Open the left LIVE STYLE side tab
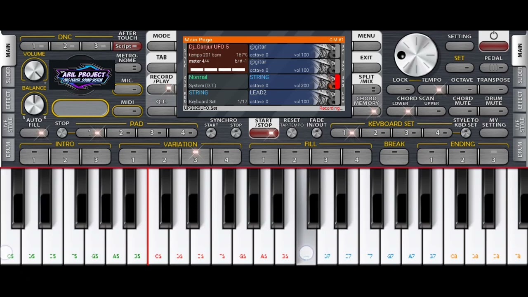This screenshot has height=297, width=528. (x=8, y=124)
